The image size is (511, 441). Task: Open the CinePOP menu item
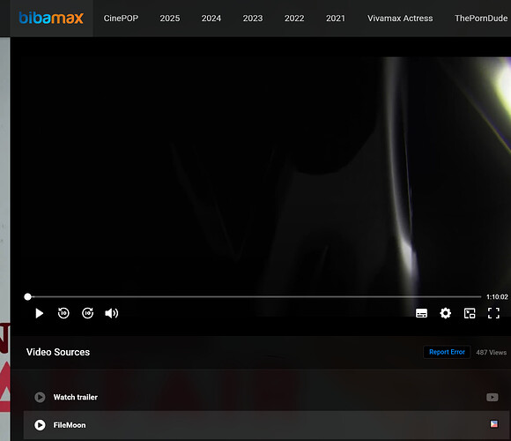click(x=121, y=19)
